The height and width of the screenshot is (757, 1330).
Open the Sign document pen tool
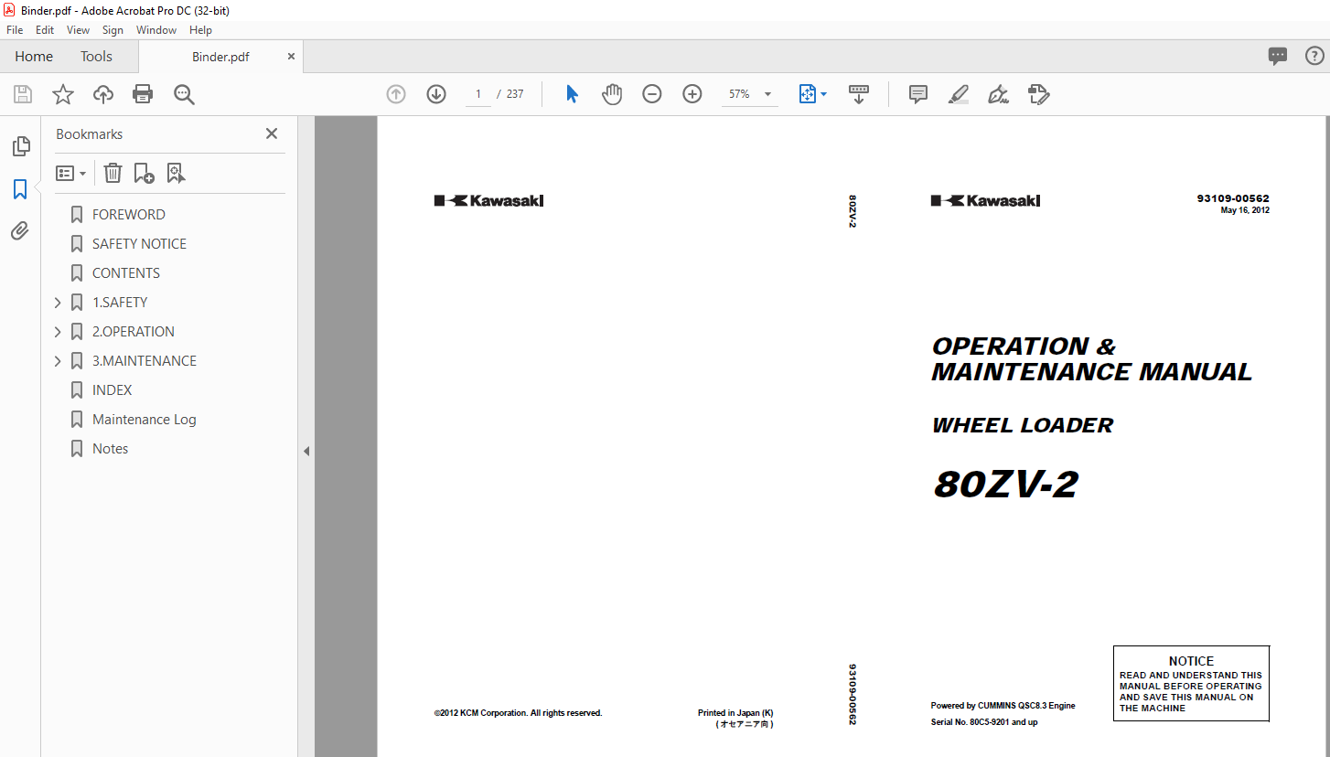click(999, 94)
